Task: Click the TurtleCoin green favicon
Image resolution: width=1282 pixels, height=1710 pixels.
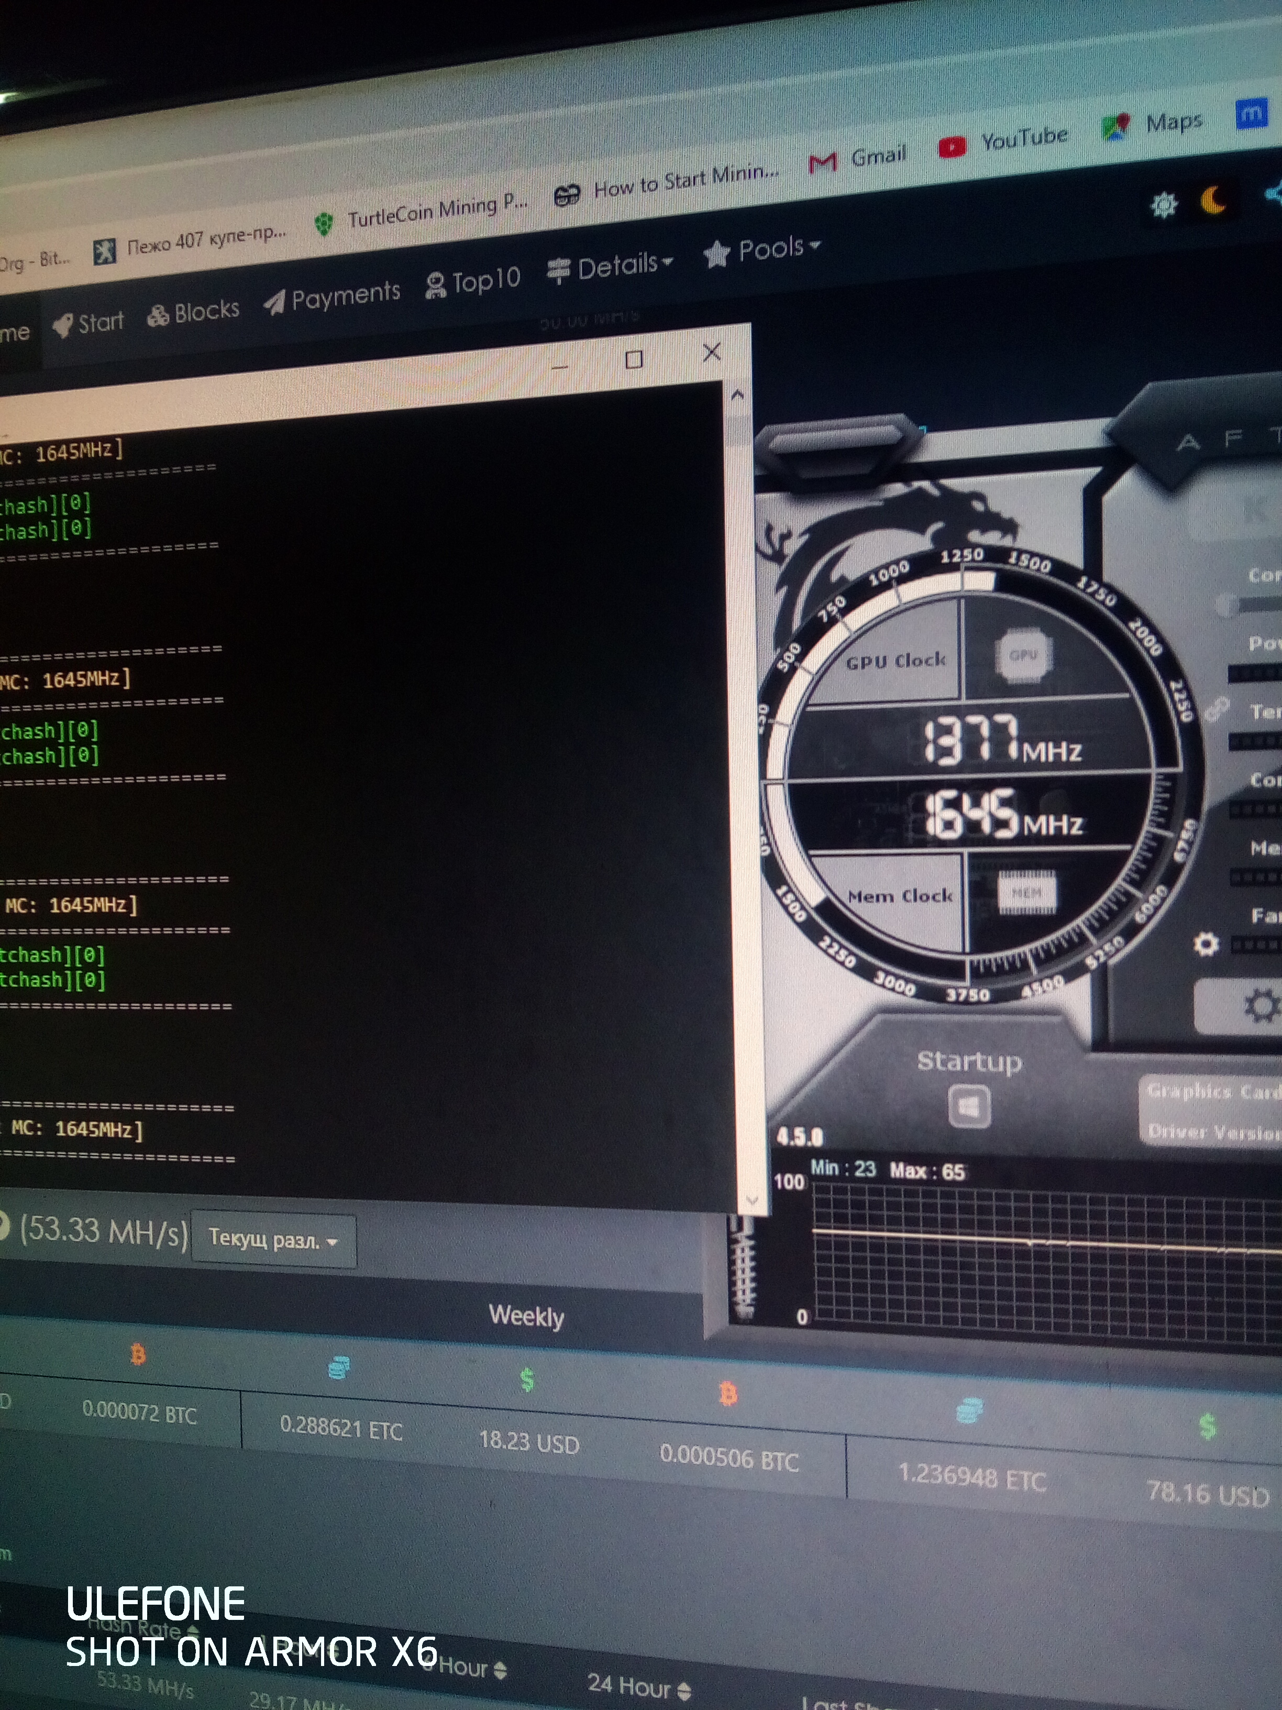Action: [325, 224]
